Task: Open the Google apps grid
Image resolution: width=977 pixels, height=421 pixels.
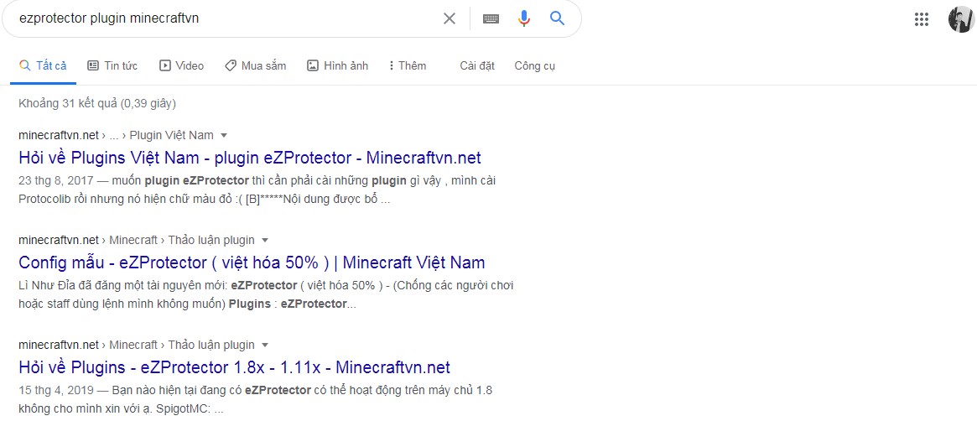Action: click(x=922, y=19)
